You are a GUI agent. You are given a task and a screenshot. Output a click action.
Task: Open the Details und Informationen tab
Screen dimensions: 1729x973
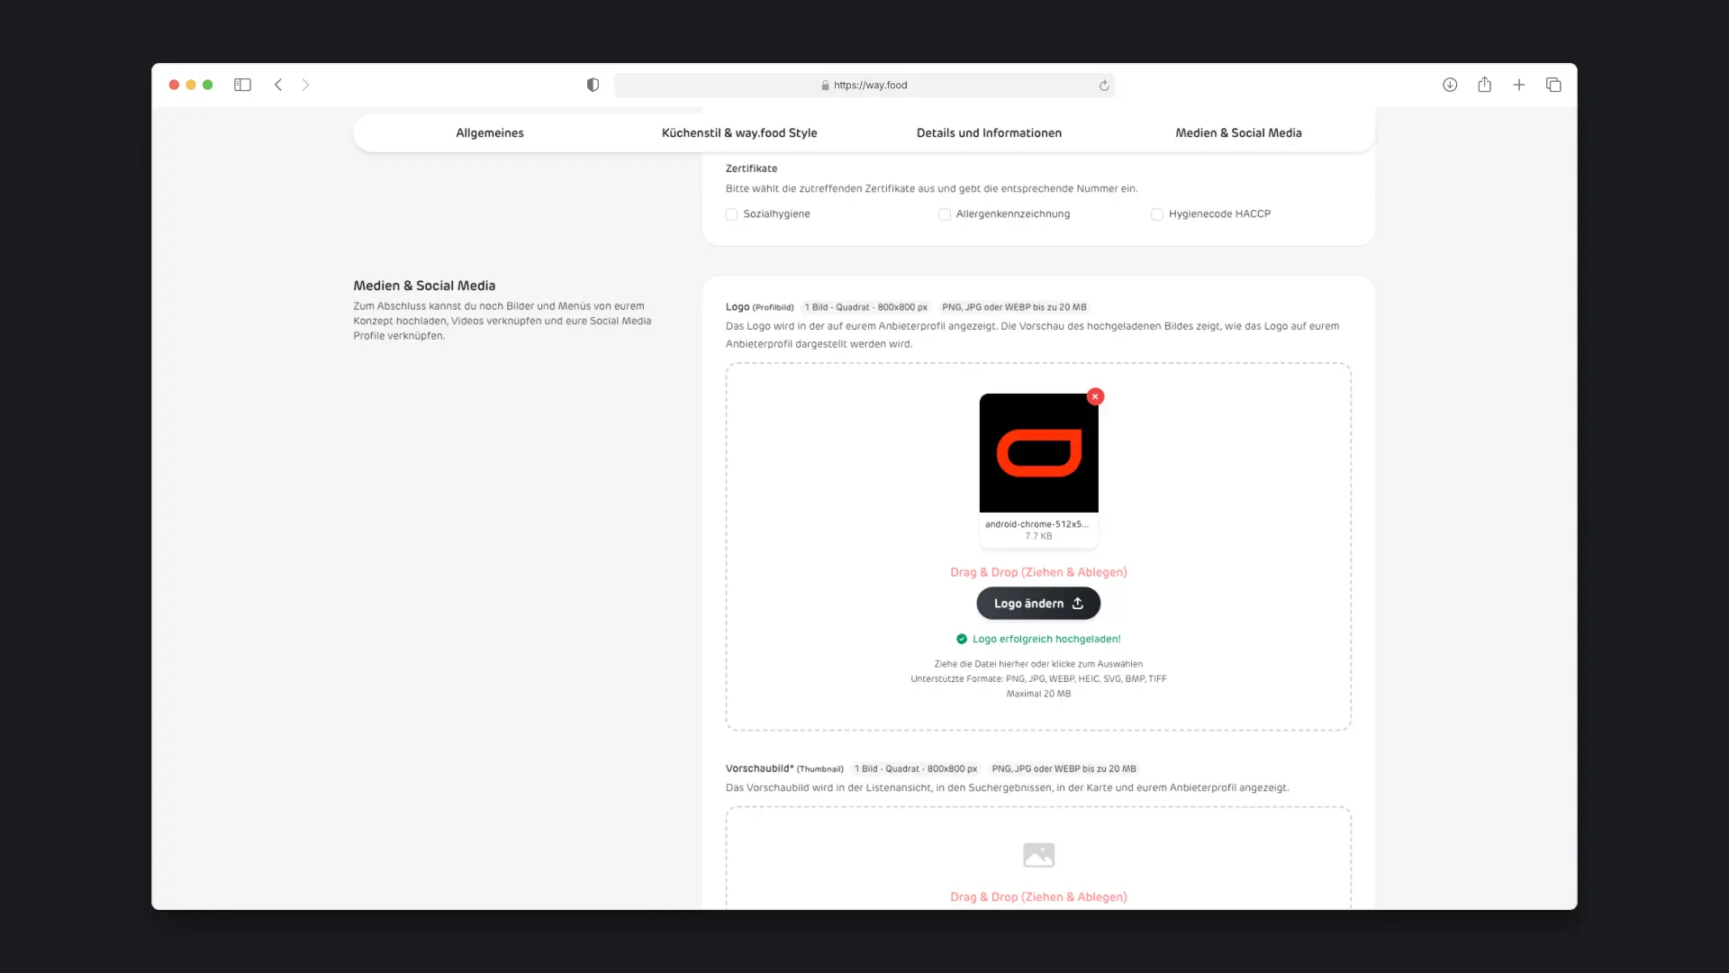[988, 132]
